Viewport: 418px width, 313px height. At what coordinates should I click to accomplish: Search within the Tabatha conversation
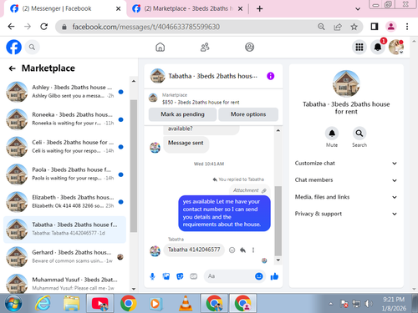(x=359, y=134)
